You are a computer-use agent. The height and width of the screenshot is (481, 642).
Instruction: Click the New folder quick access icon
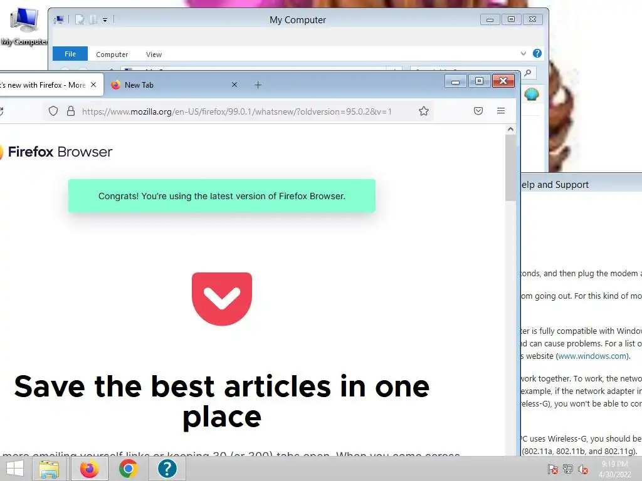coord(93,19)
